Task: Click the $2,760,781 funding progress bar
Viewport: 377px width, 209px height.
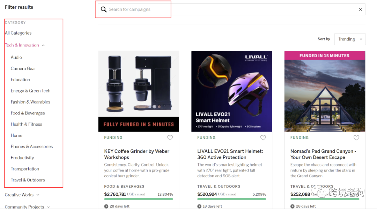Action: (139, 199)
